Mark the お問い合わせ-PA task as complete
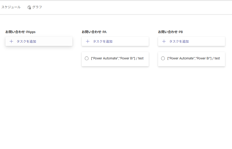 tap(87, 58)
